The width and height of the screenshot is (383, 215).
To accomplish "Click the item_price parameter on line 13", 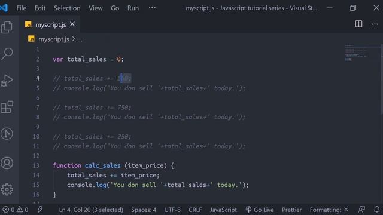I will click(145, 166).
